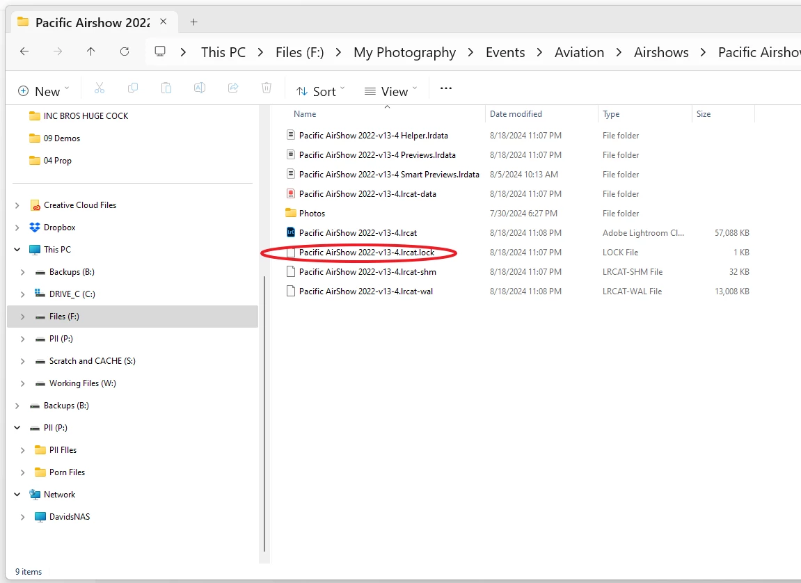Go up one folder level
Screen dimensions: 801x583
91,51
